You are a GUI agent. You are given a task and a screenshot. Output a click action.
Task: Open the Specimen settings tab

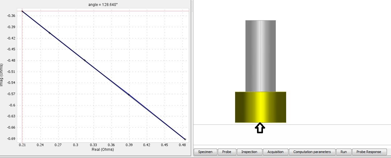(x=205, y=152)
